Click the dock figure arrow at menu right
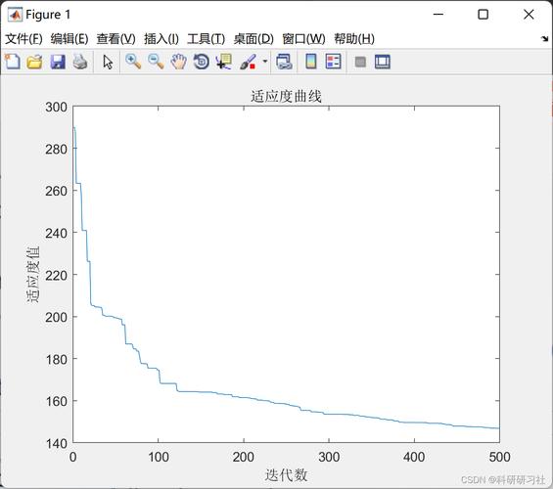 click(545, 38)
